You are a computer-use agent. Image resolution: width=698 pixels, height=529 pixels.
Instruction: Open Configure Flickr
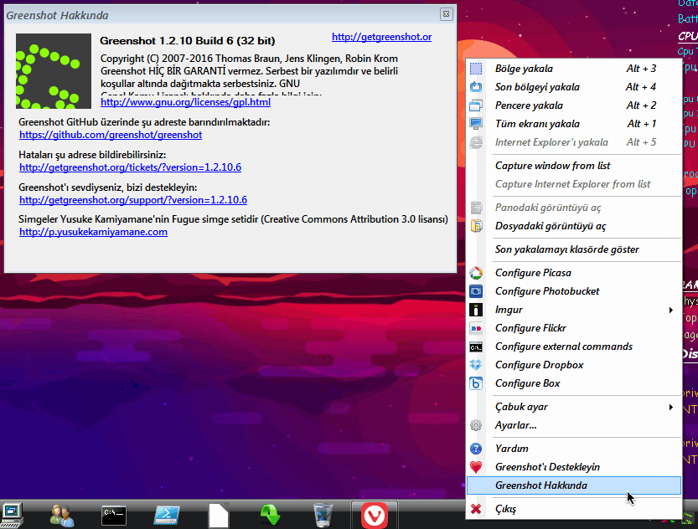pyautogui.click(x=574, y=328)
